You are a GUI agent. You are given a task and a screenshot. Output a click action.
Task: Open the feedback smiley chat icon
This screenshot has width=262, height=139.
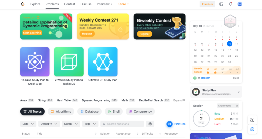click(252, 129)
